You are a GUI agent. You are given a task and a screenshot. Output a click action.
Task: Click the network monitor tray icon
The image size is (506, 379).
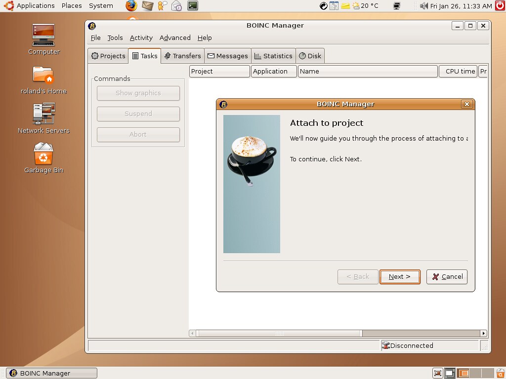pos(397,6)
